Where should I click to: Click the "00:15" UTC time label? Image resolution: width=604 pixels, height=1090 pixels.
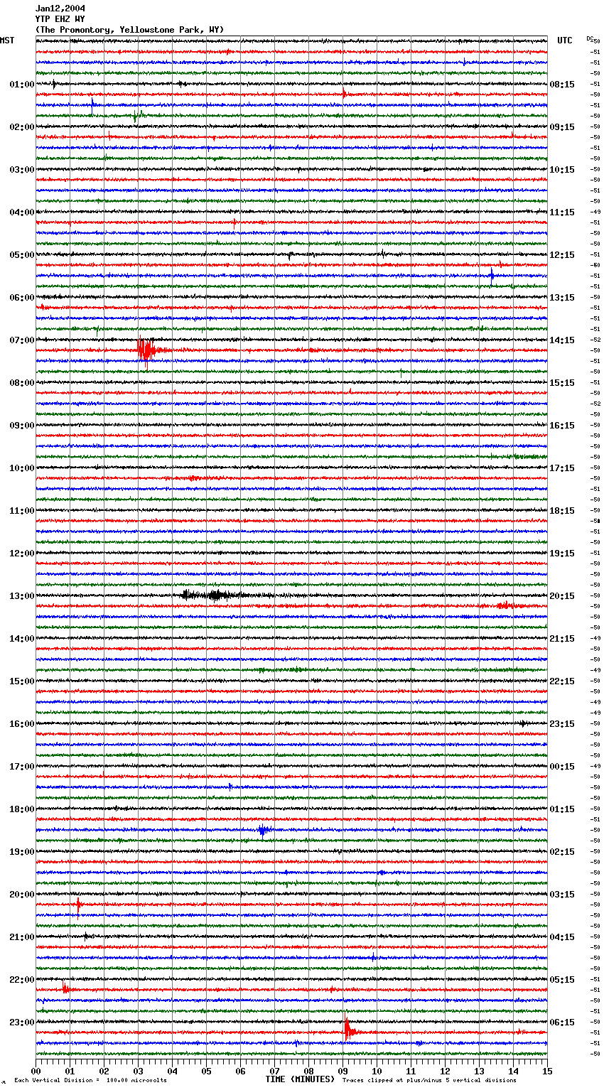coord(562,767)
